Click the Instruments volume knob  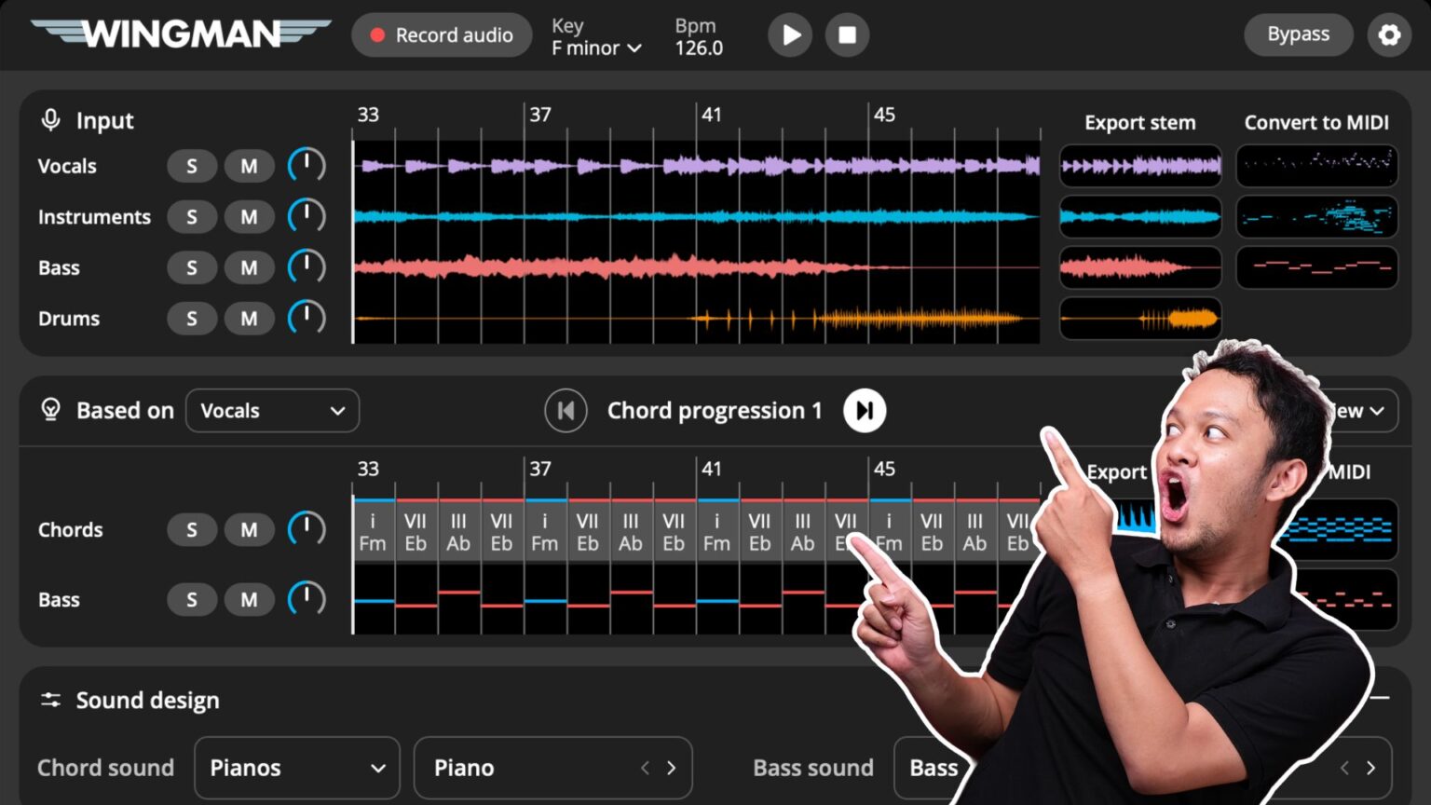click(x=307, y=216)
